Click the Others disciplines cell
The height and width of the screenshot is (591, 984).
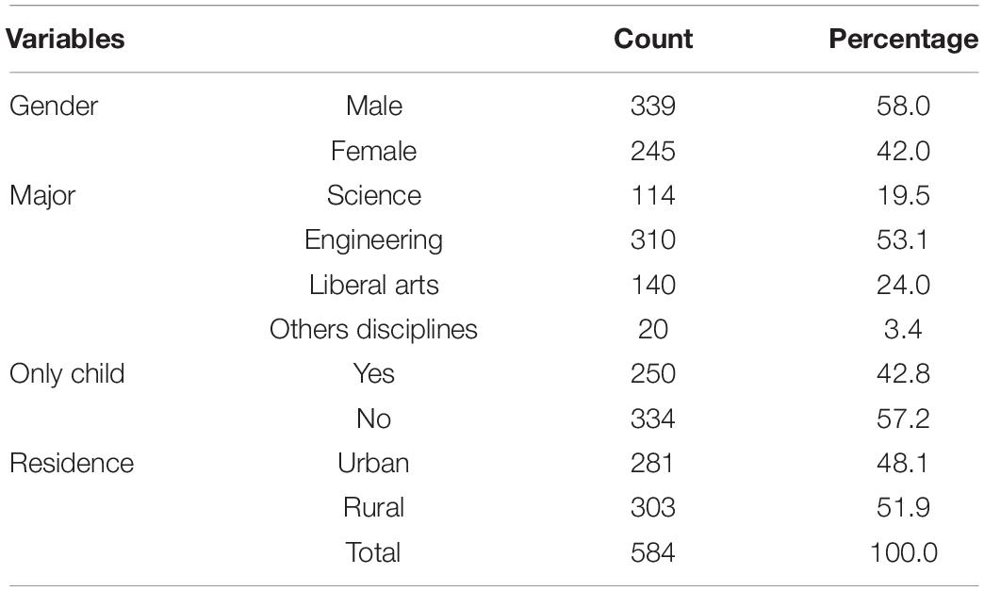coord(373,329)
